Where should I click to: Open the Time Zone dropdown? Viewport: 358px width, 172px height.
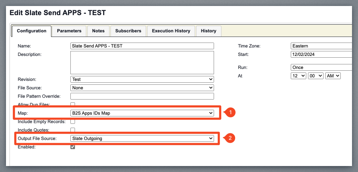pyautogui.click(x=321, y=46)
